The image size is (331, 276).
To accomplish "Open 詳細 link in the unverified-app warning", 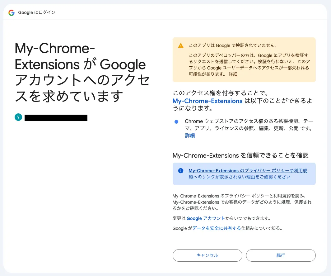I will tap(233, 74).
